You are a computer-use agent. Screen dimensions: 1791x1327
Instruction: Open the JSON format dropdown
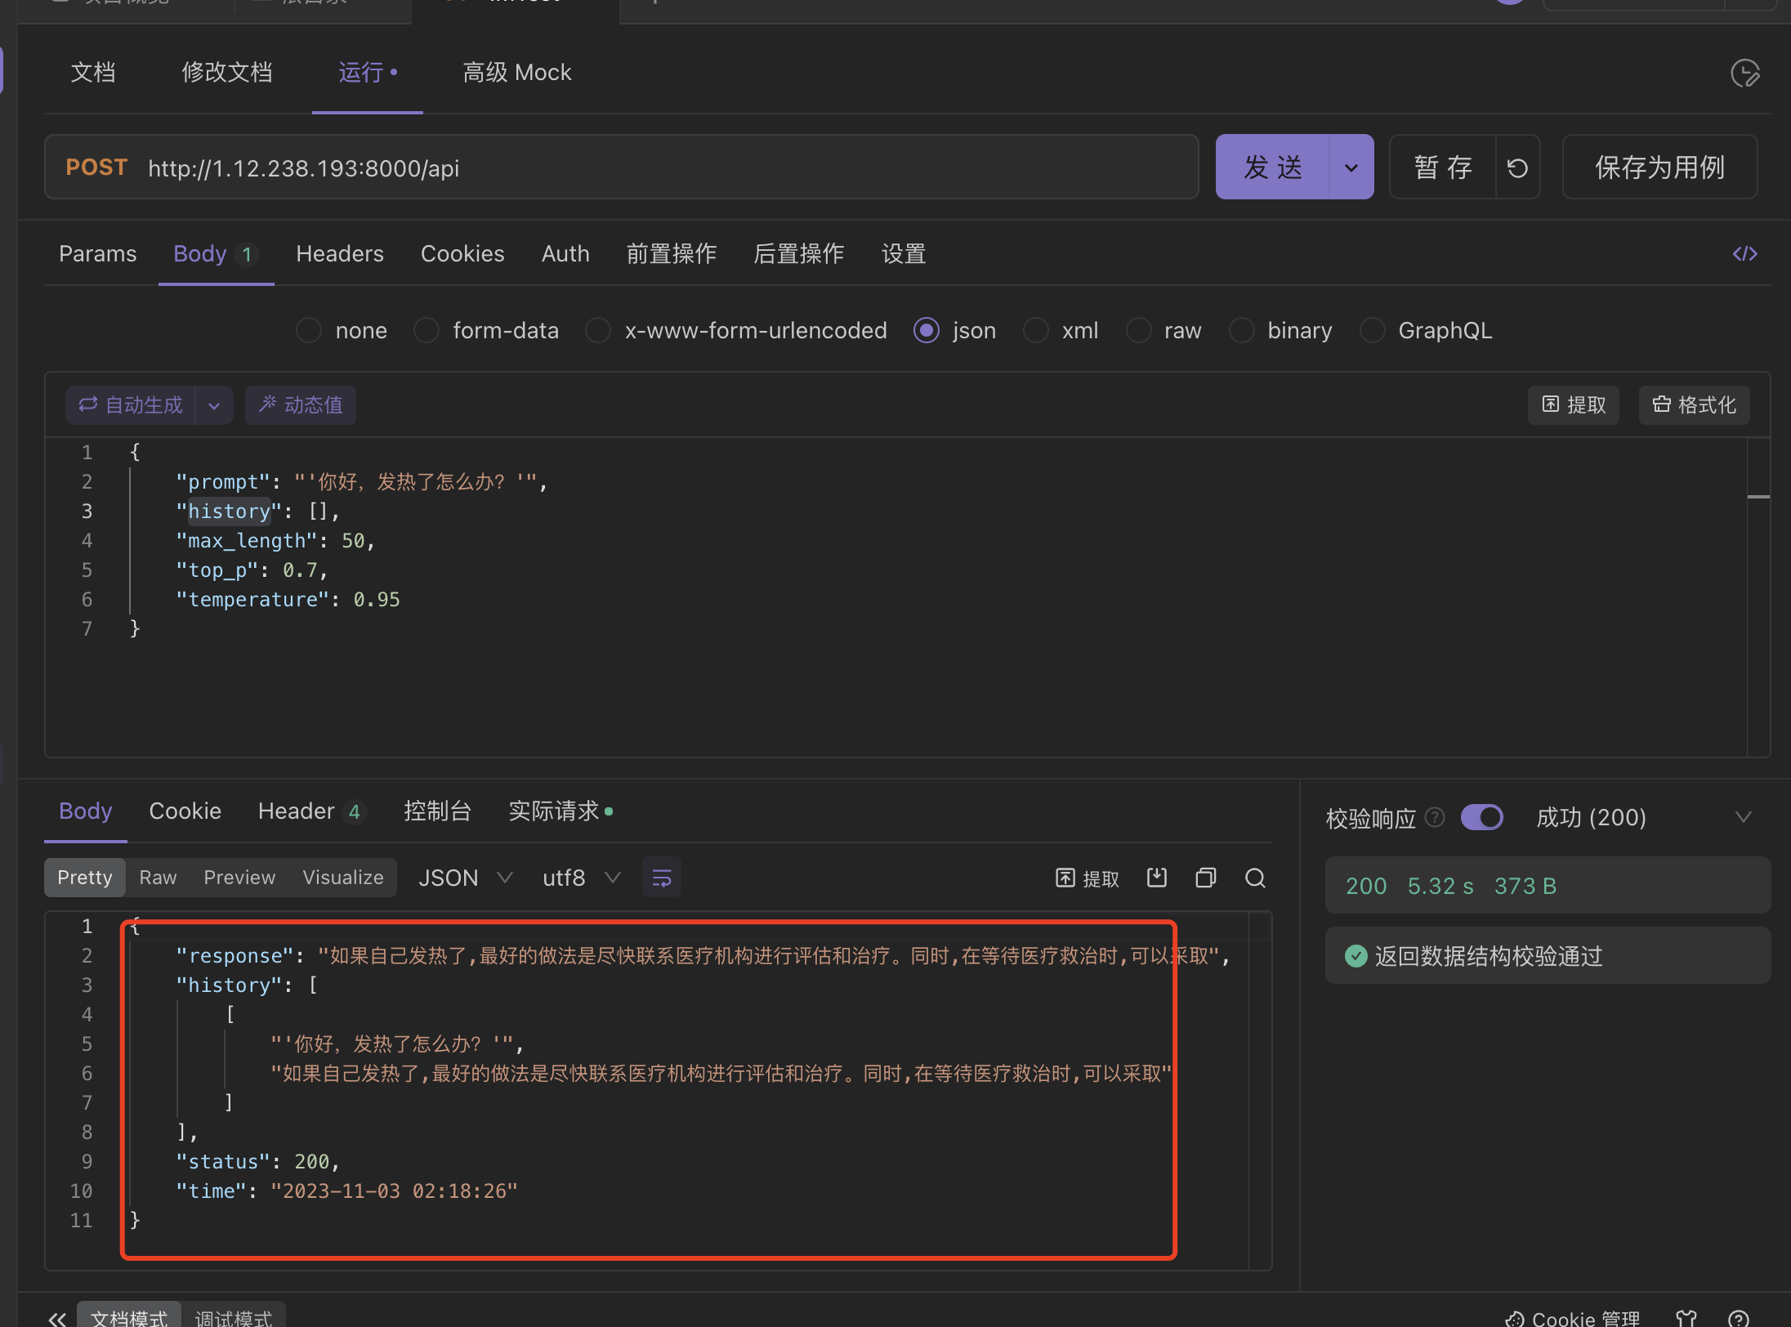click(x=466, y=878)
